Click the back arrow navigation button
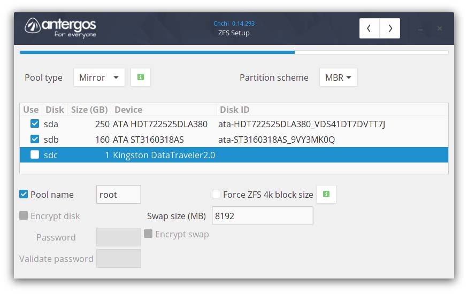The height and width of the screenshot is (294, 468). click(x=370, y=28)
